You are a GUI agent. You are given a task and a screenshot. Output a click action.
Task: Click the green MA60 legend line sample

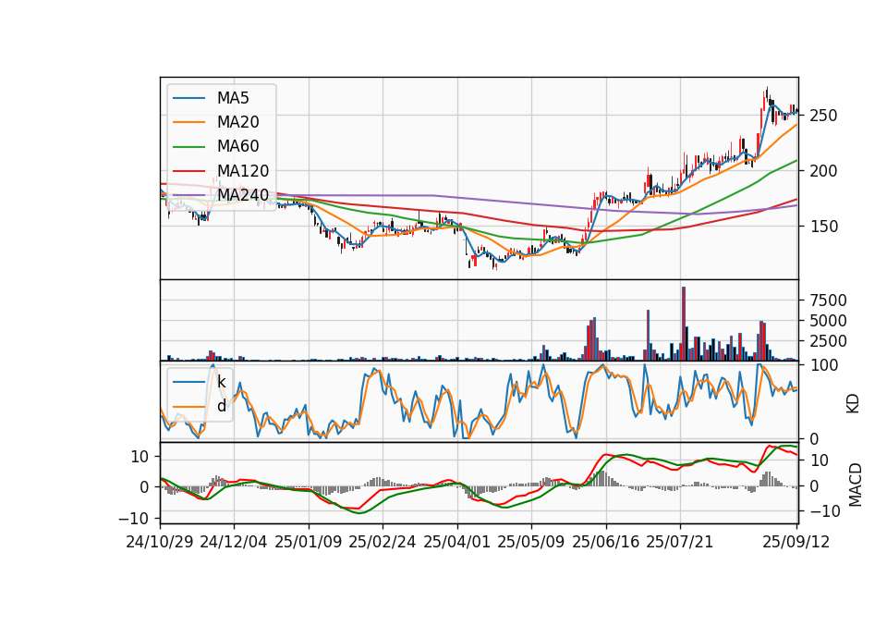[x=188, y=147]
